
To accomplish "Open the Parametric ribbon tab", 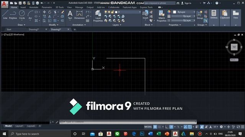I will point(47,7).
